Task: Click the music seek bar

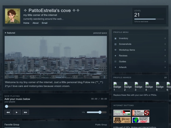Action: [x=56, y=107]
